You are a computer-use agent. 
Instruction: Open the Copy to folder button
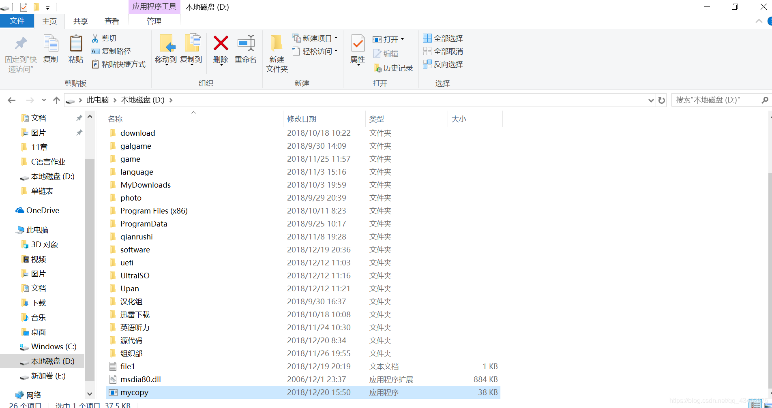point(191,49)
